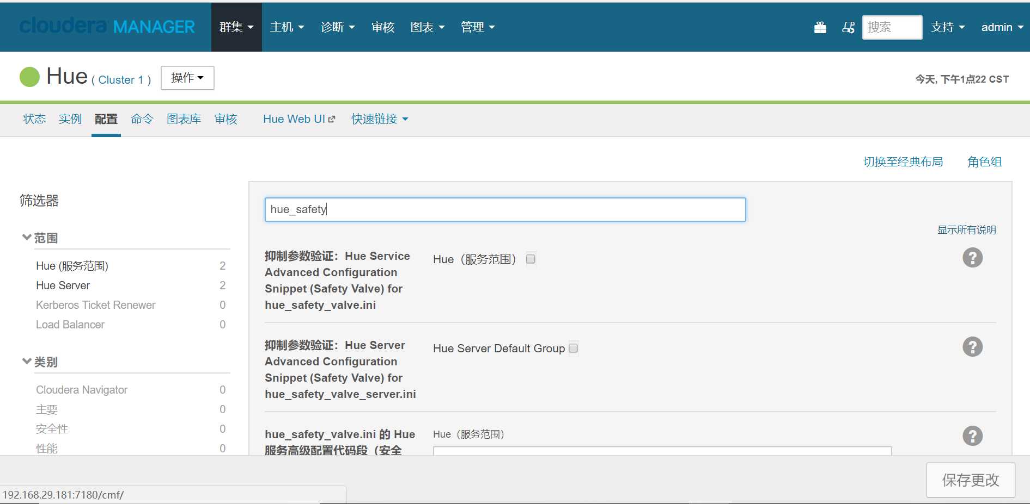Viewport: 1030px width, 504px height.
Task: Expand the 快速链接 dropdown
Action: pyautogui.click(x=380, y=119)
